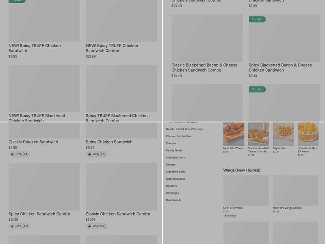Jump to Chicken Sandwiches category
Screen dimensions: 325x244
(179, 136)
